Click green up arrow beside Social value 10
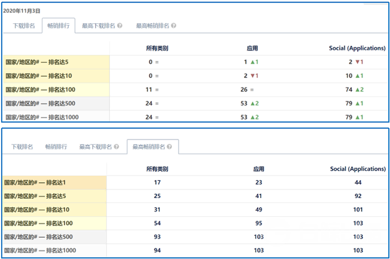Image resolution: width=390 pixels, height=259 pixels. [x=360, y=76]
